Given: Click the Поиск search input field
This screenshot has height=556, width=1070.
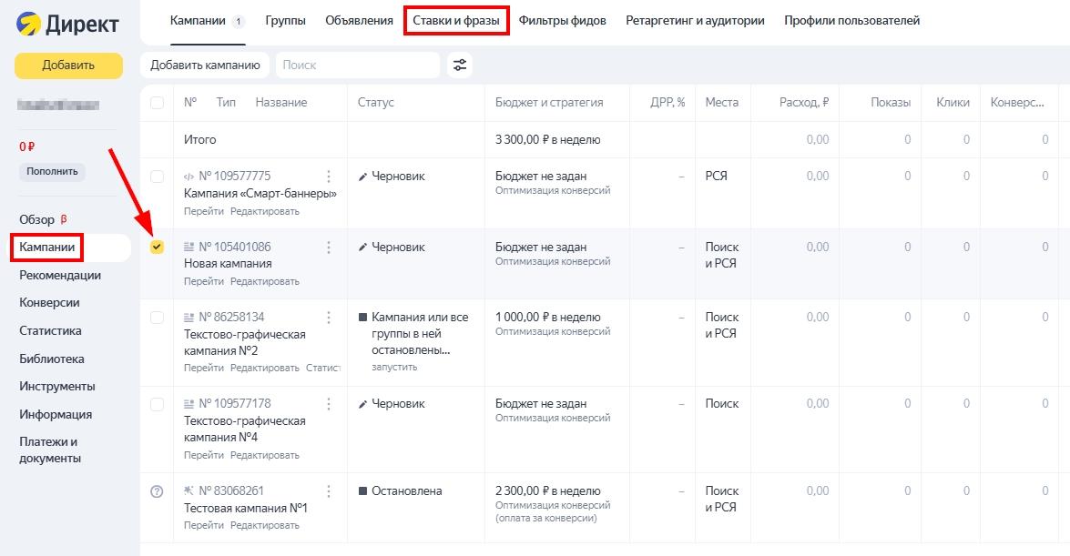Looking at the screenshot, I should pyautogui.click(x=355, y=65).
